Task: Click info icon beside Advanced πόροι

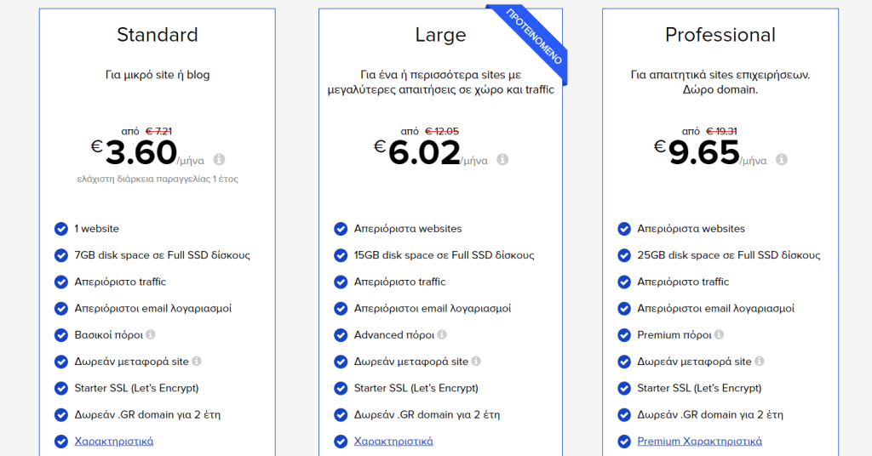Action: click(x=442, y=335)
